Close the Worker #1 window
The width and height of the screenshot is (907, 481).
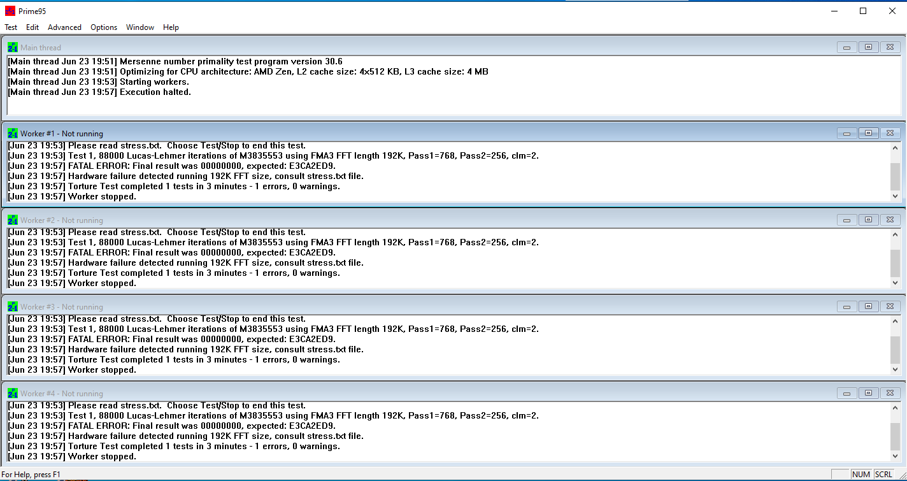(x=890, y=133)
